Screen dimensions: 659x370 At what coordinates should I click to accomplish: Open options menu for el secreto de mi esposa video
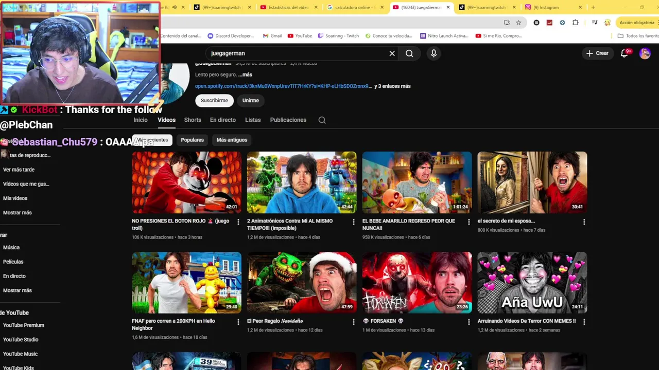tap(584, 221)
